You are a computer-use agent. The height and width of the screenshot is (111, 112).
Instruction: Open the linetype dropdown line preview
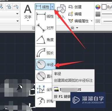(x=106, y=21)
